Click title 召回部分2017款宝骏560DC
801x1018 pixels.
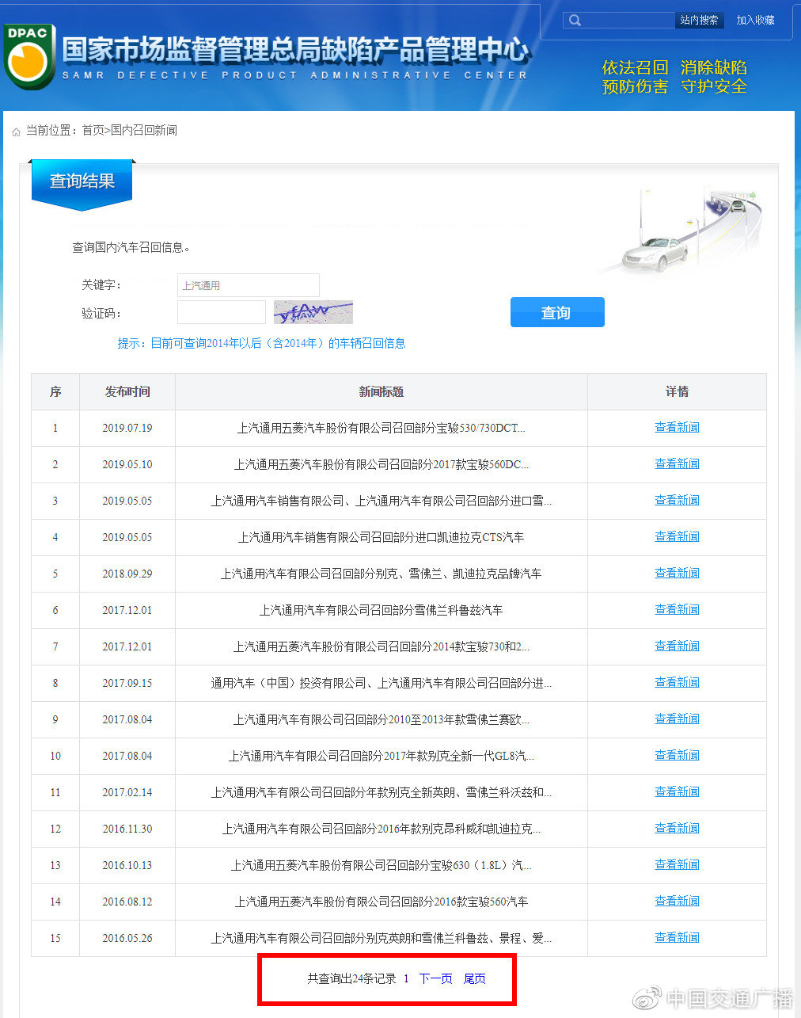pyautogui.click(x=381, y=464)
